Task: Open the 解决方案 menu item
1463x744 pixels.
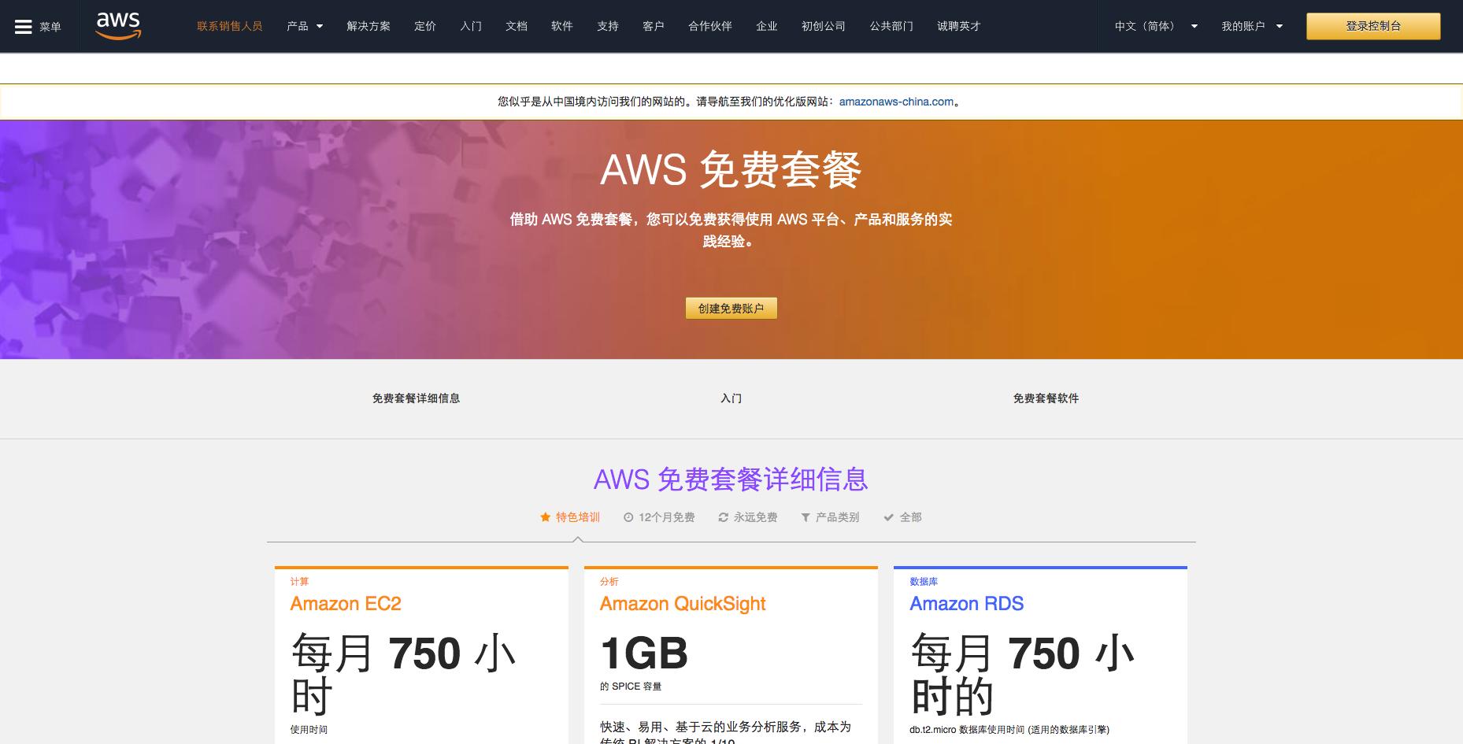Action: [x=369, y=26]
